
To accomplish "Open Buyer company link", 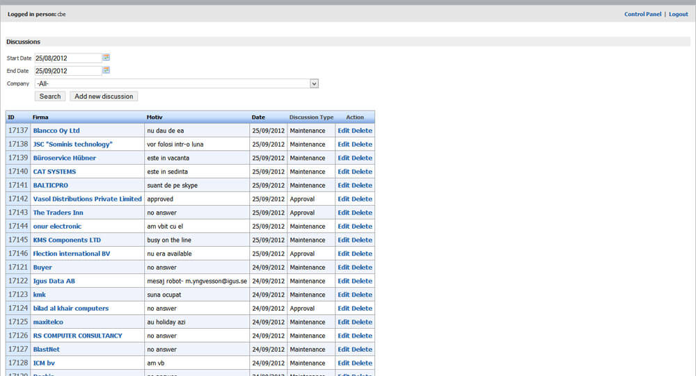I will (42, 268).
